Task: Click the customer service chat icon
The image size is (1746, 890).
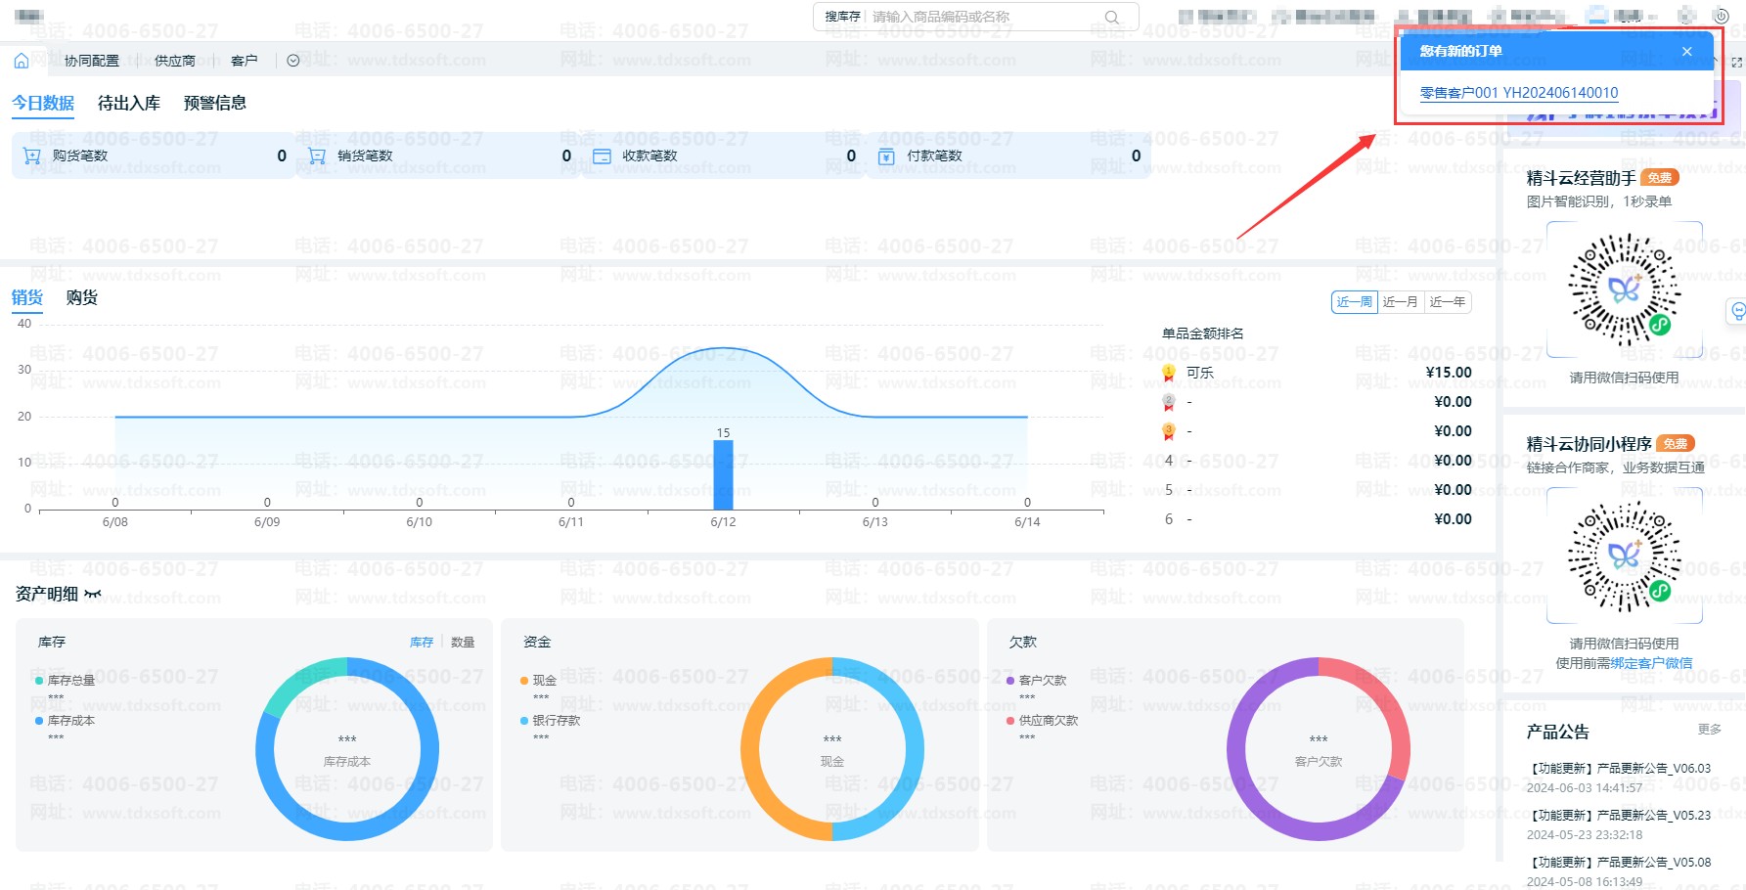Action: [x=1737, y=311]
